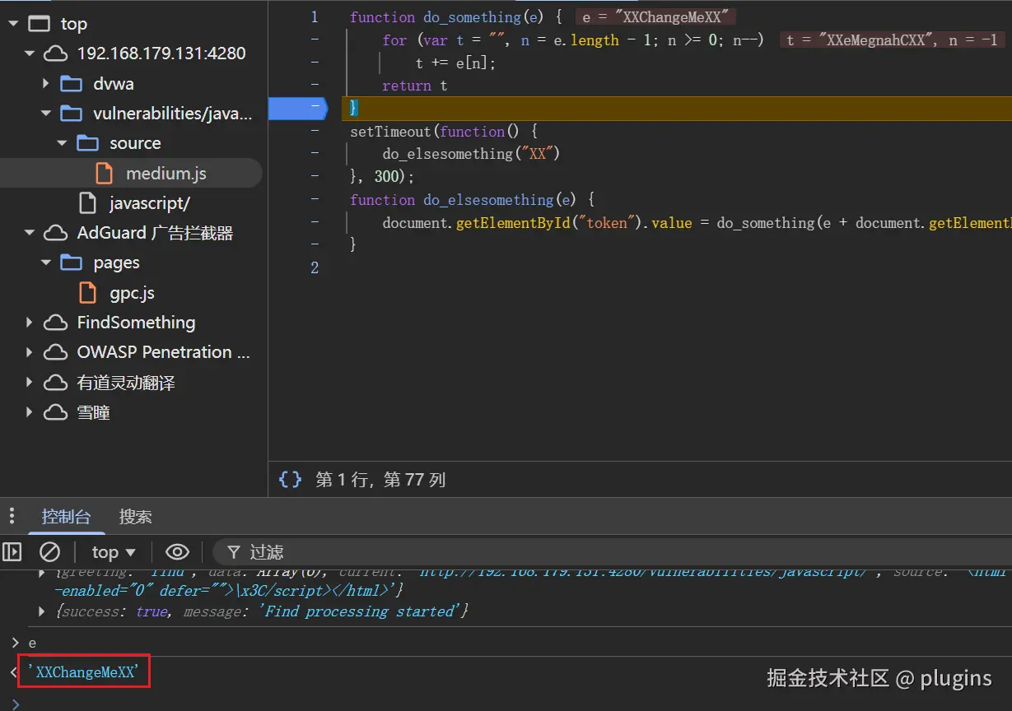Select the pages folder label

click(116, 263)
